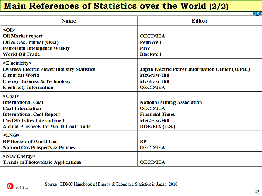This screenshot has height=196, width=262.
Task: Click 'OECD/IEA' editor of Oil Market report
Action: (x=152, y=36)
